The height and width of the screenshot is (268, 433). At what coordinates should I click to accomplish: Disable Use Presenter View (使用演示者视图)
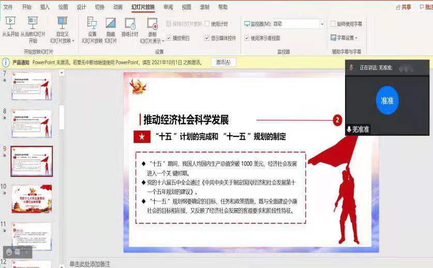246,38
